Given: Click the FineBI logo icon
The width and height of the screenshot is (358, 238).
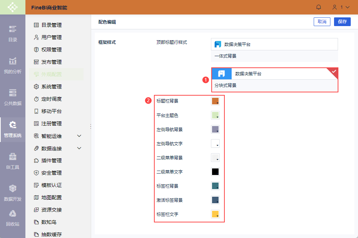Looking at the screenshot, I should coord(13,7).
